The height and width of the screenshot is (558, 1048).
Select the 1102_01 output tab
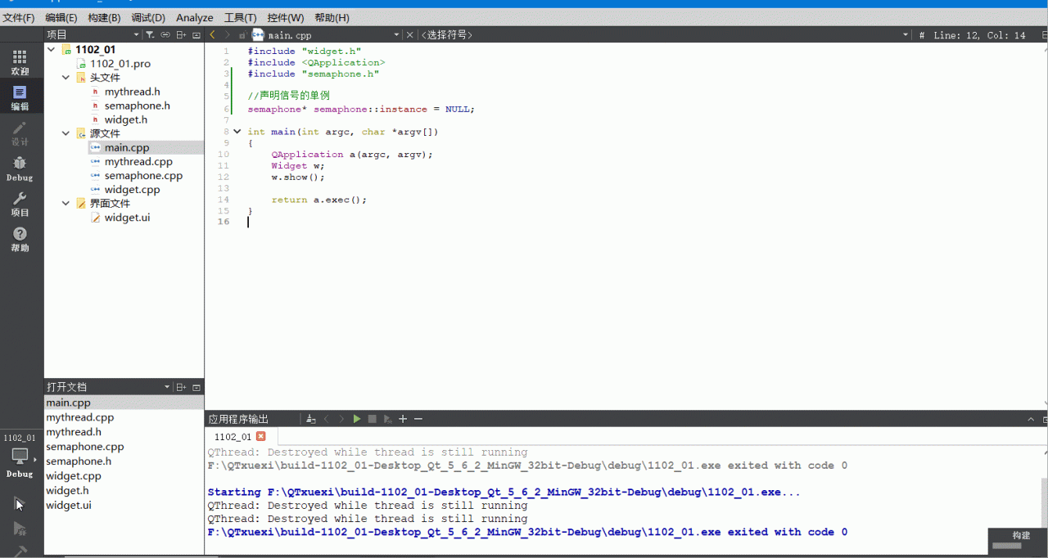[x=233, y=437]
